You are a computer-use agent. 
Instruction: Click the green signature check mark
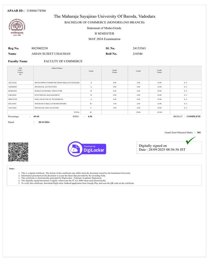point(190,140)
